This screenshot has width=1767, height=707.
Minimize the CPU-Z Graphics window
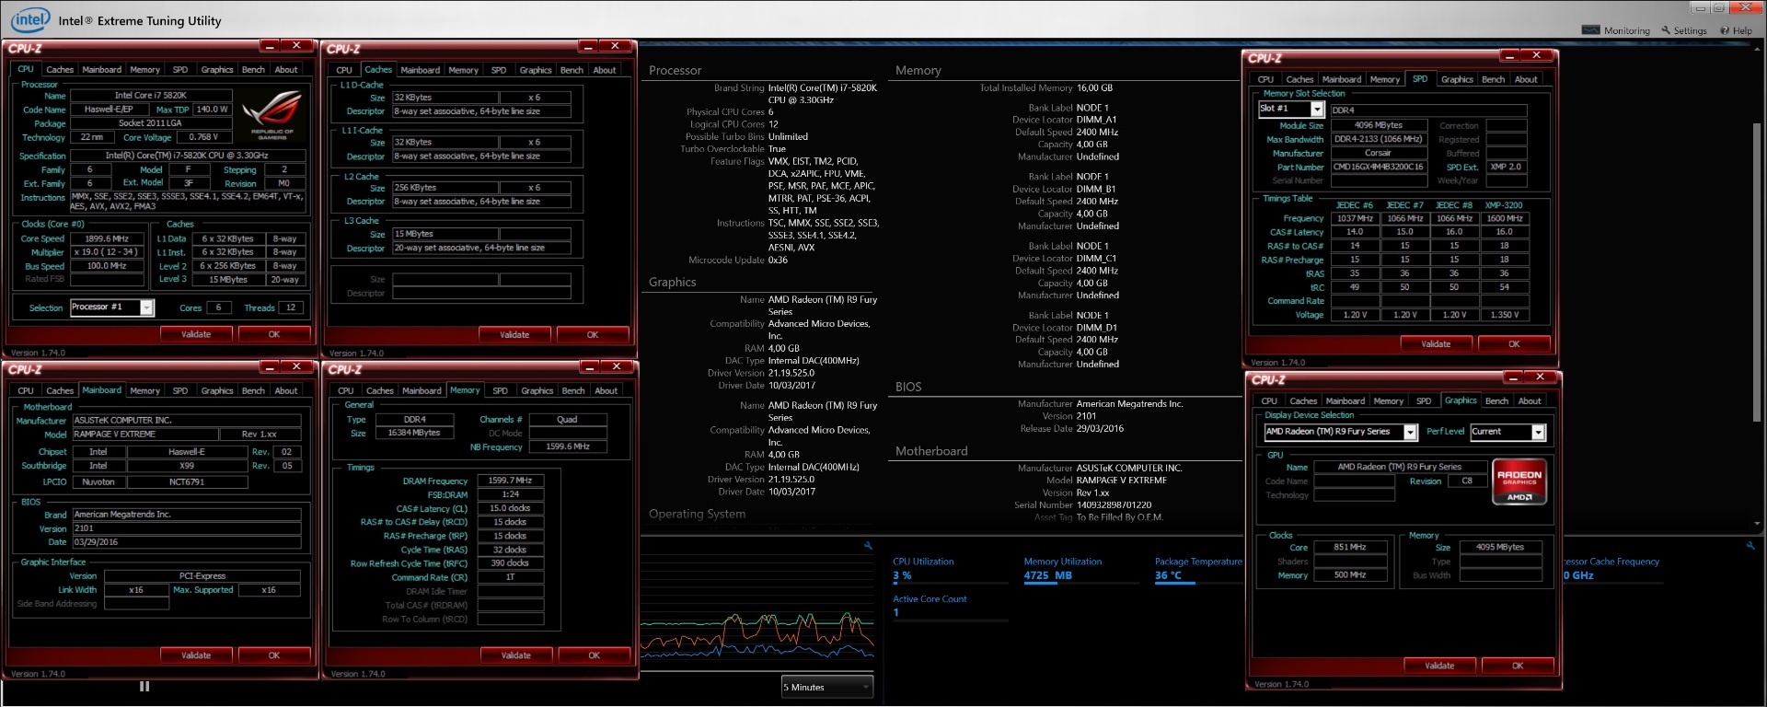(x=1514, y=377)
